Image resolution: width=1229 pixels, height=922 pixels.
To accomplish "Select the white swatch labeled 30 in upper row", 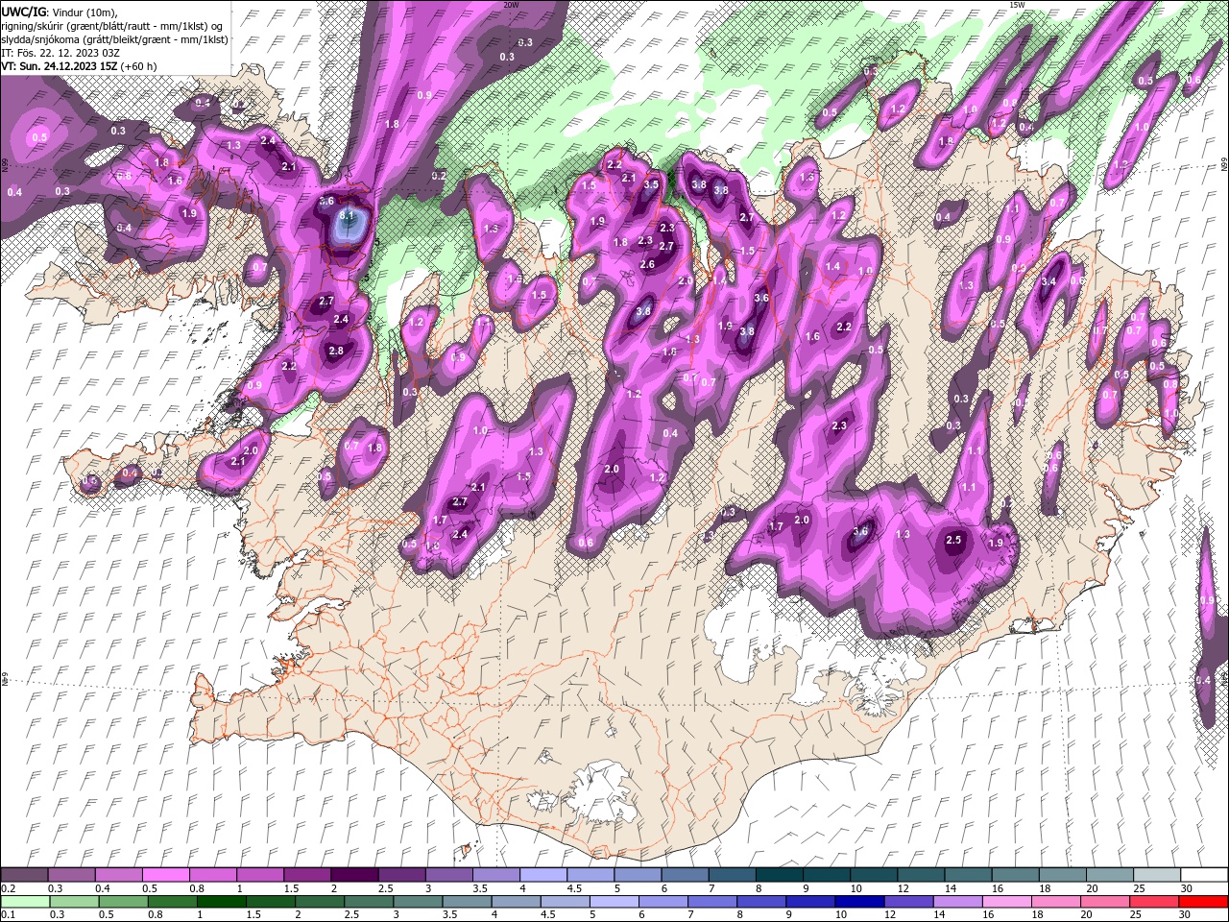I will coord(1204,875).
